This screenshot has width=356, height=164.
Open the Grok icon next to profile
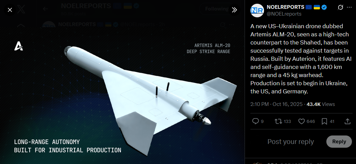coord(340,7)
